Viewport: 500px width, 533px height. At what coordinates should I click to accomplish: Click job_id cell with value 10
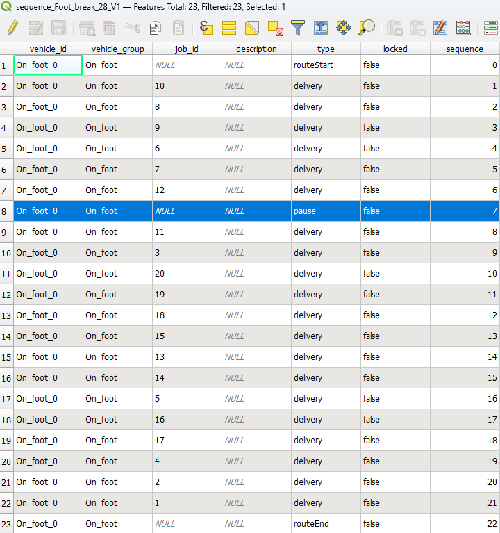coord(187,86)
